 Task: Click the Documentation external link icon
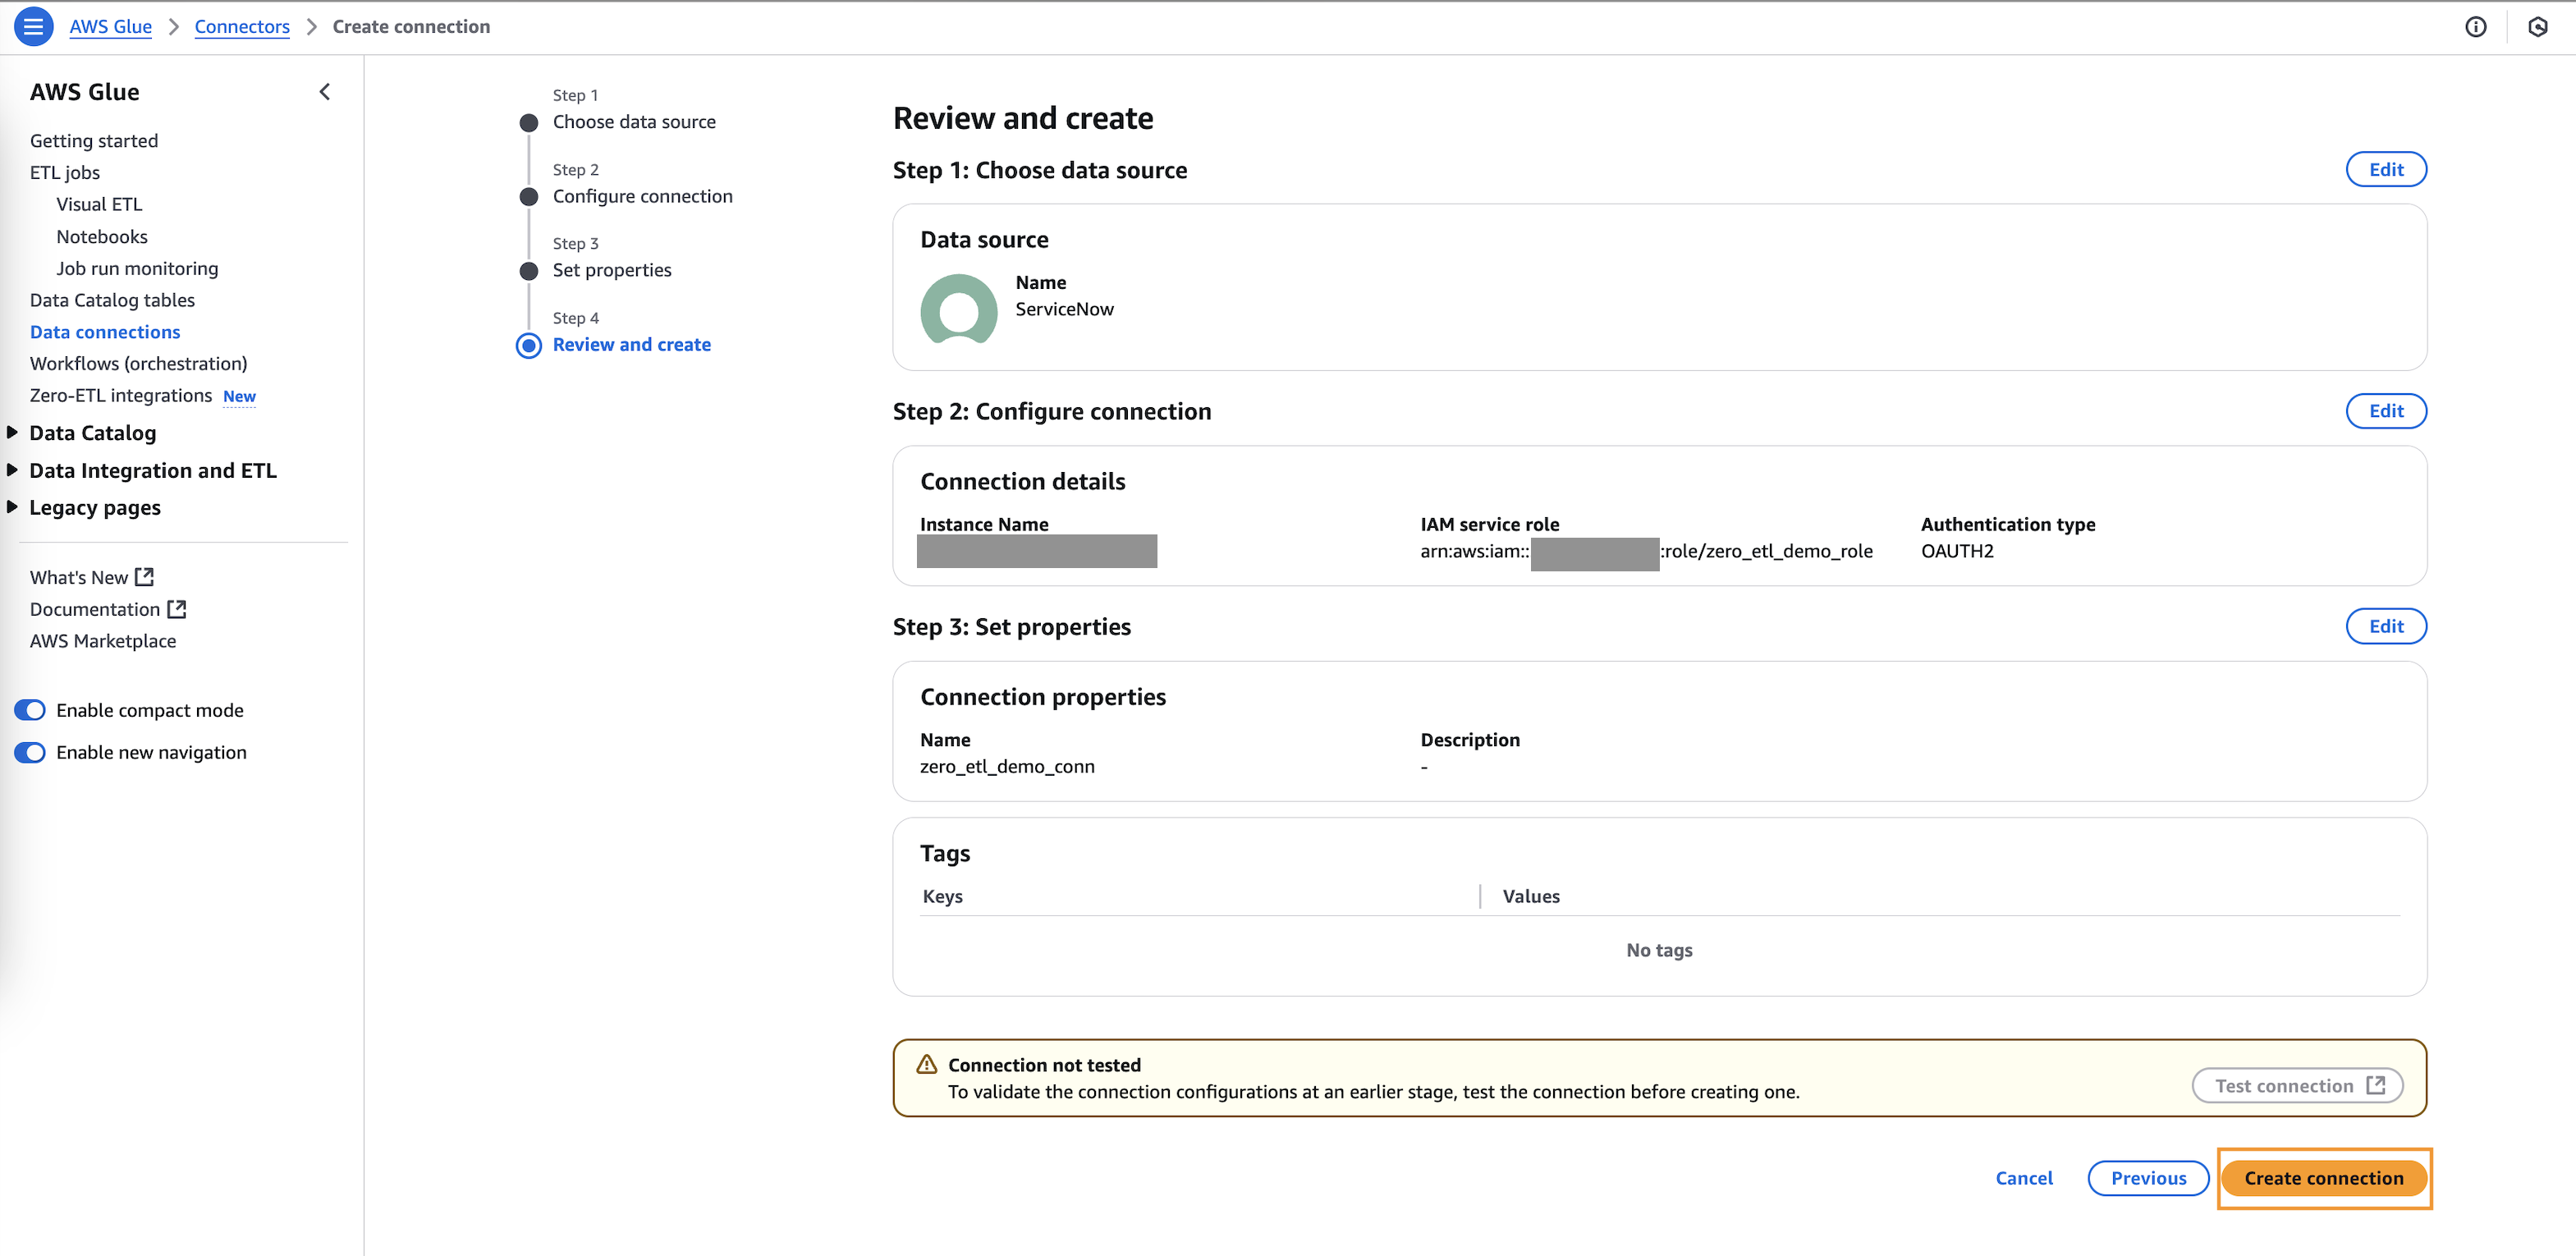tap(177, 609)
